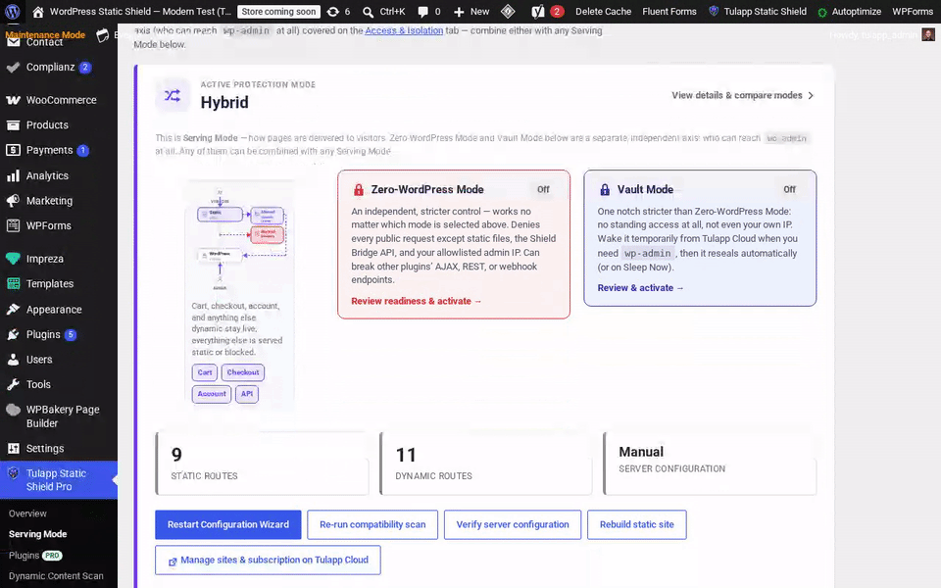Viewport: 941px width, 588px height.
Task: Open Tulapp Static Shield admin bar menu
Action: [758, 12]
